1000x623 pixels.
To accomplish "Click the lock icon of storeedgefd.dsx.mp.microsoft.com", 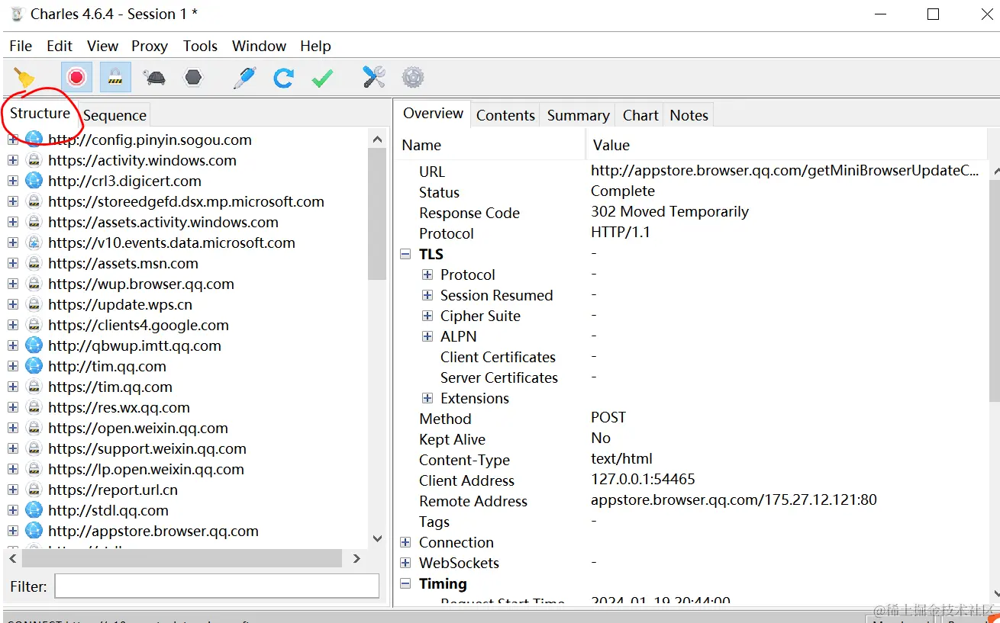I will pos(34,201).
